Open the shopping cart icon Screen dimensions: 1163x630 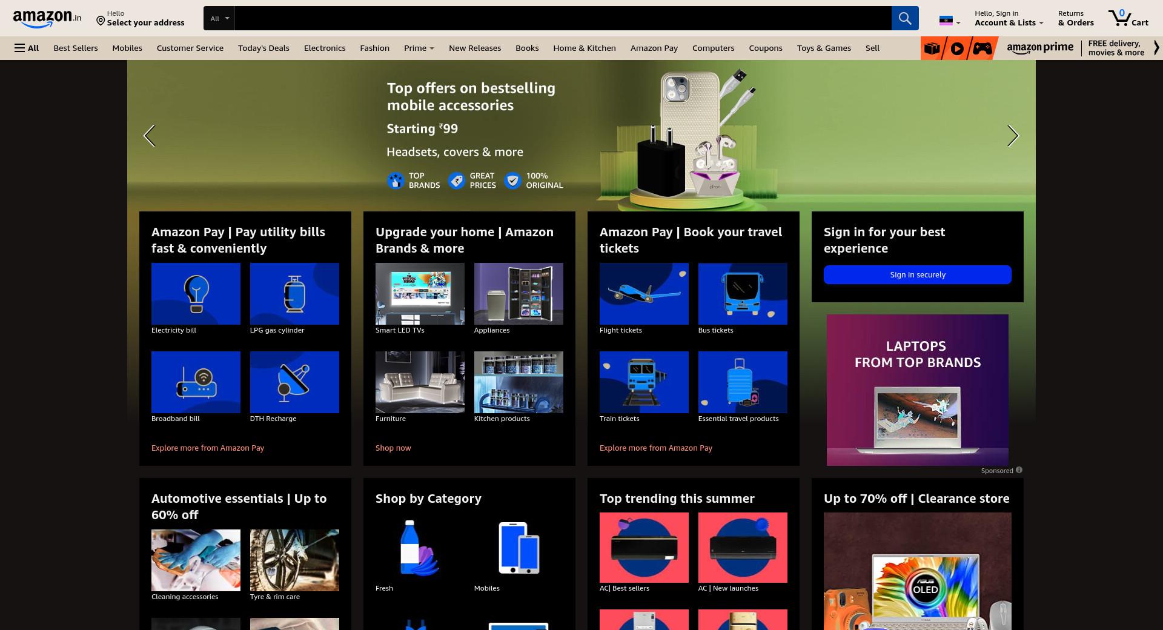[1119, 18]
